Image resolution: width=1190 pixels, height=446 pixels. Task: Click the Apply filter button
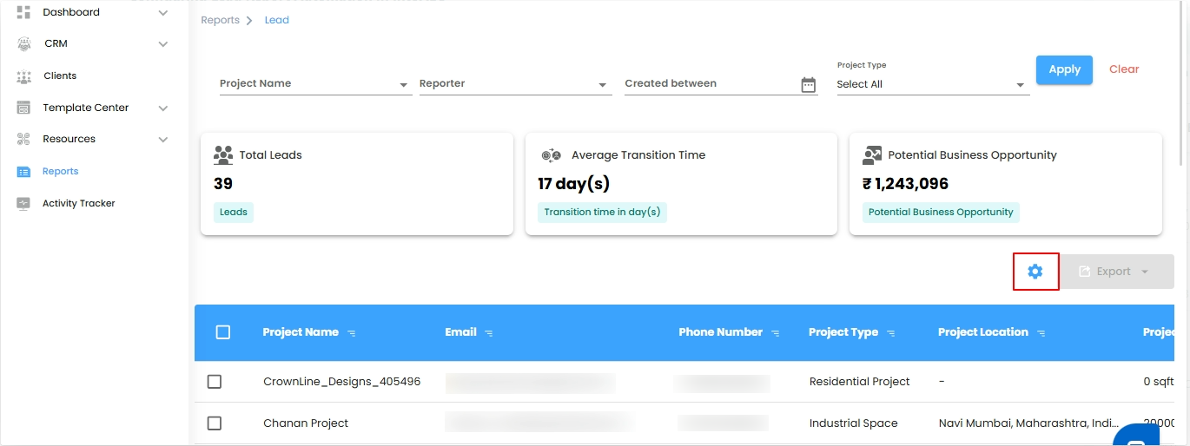pyautogui.click(x=1064, y=69)
